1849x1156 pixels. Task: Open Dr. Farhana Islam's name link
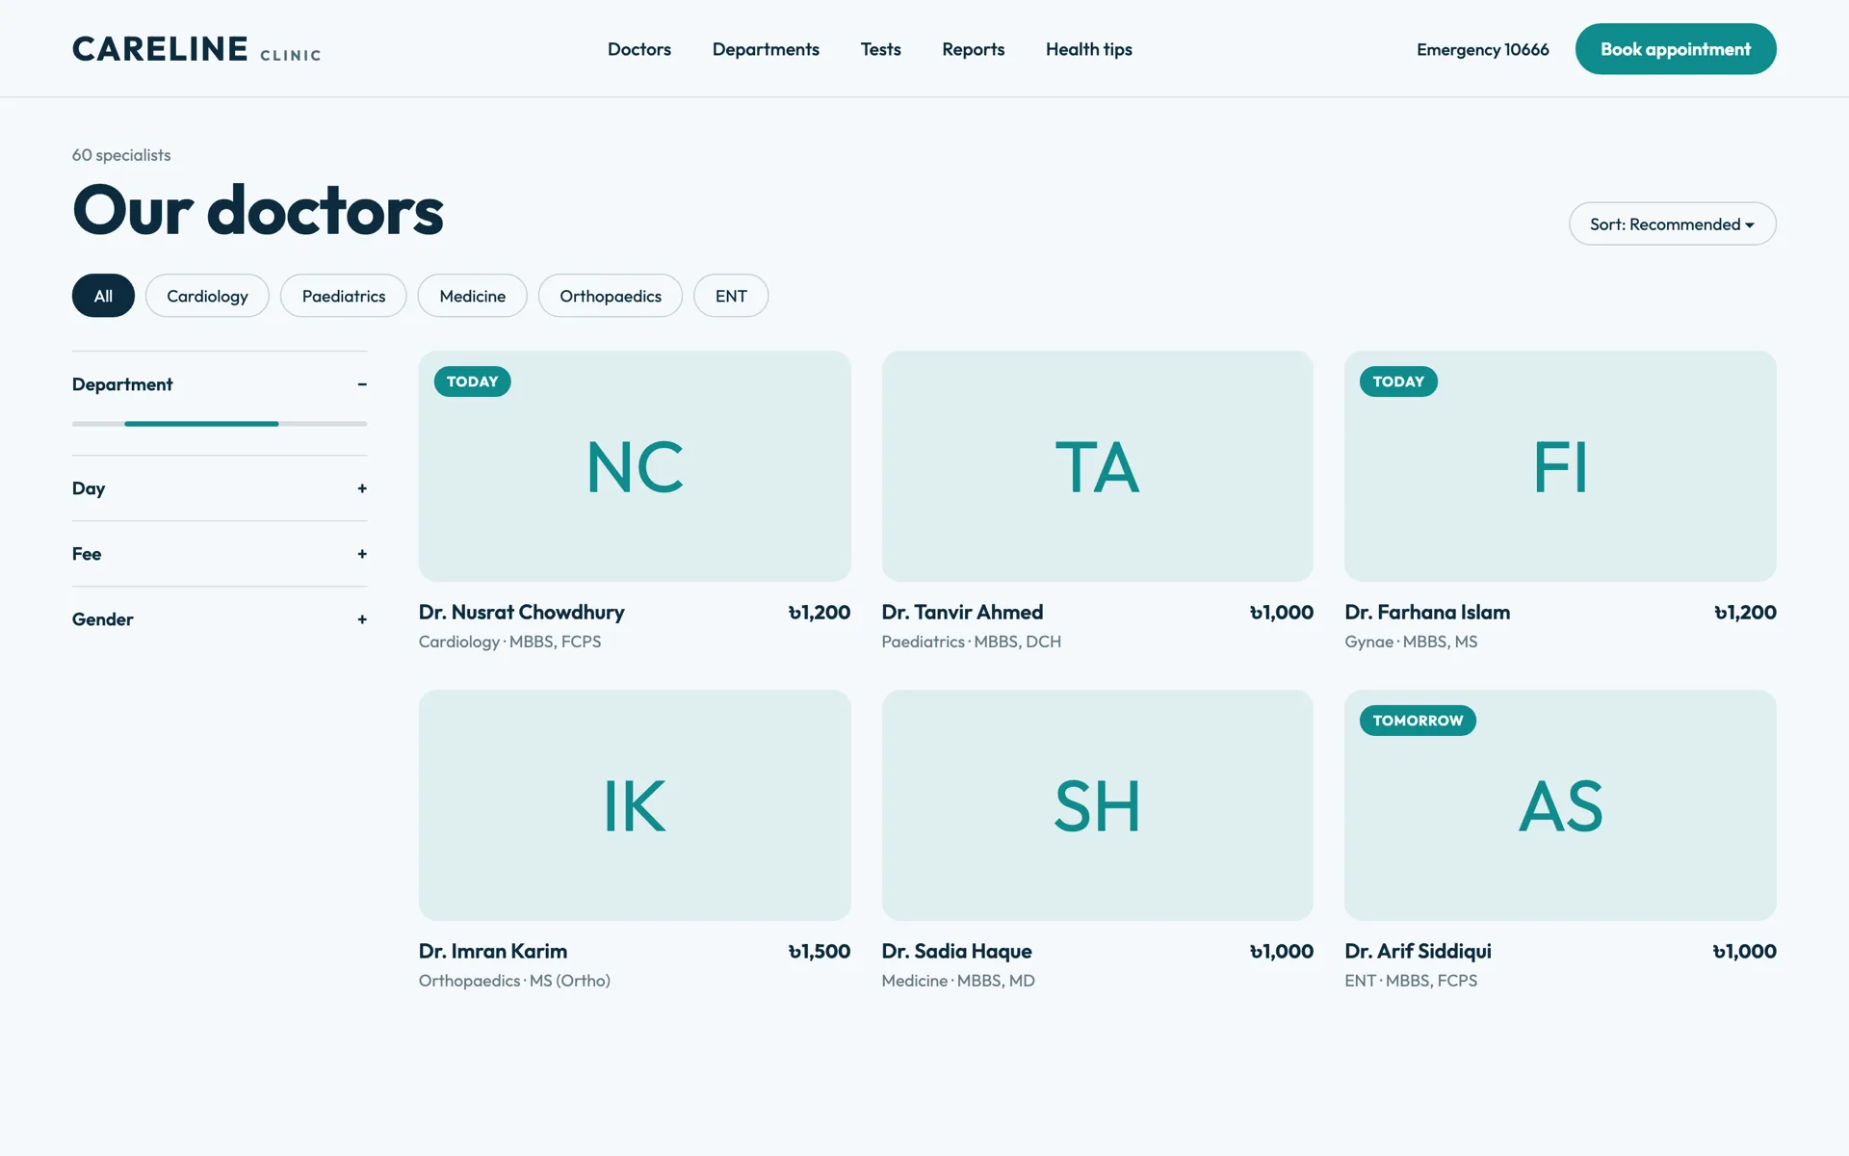pos(1427,613)
